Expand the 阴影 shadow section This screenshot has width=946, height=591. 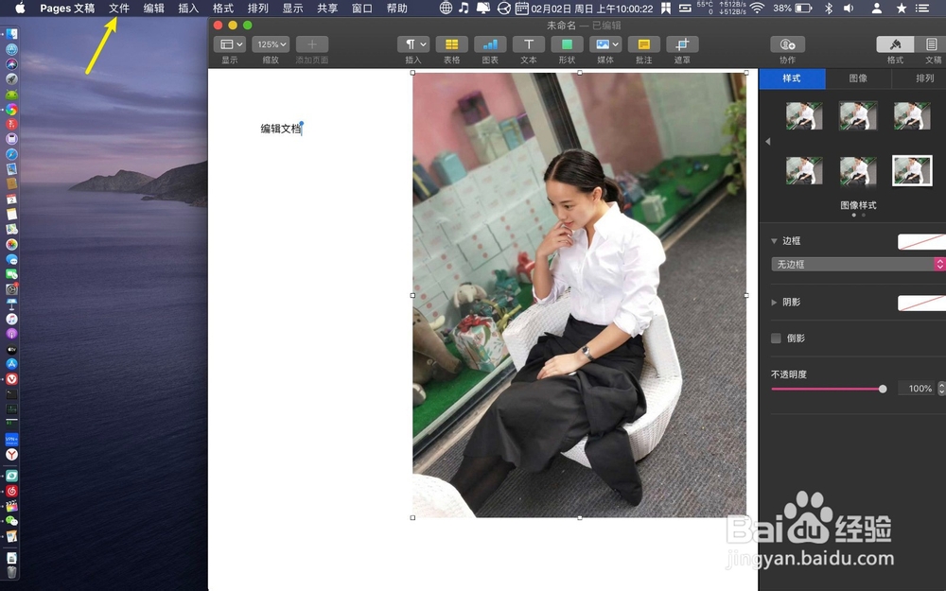click(x=774, y=302)
